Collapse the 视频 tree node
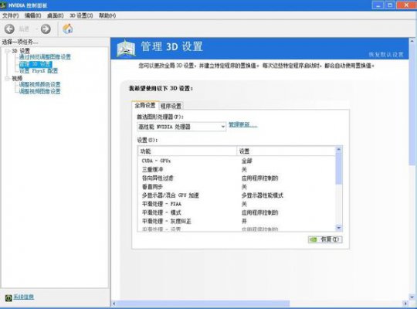This screenshot has height=309, width=417. [x=8, y=78]
